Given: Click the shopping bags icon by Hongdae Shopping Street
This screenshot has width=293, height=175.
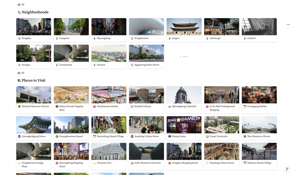Looking at the screenshot, I should coord(170,163).
